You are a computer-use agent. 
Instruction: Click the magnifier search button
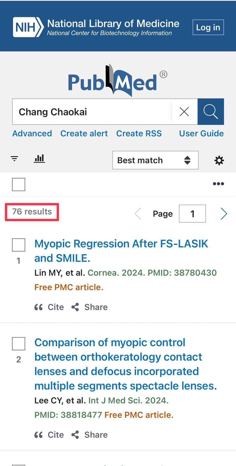[x=211, y=112]
